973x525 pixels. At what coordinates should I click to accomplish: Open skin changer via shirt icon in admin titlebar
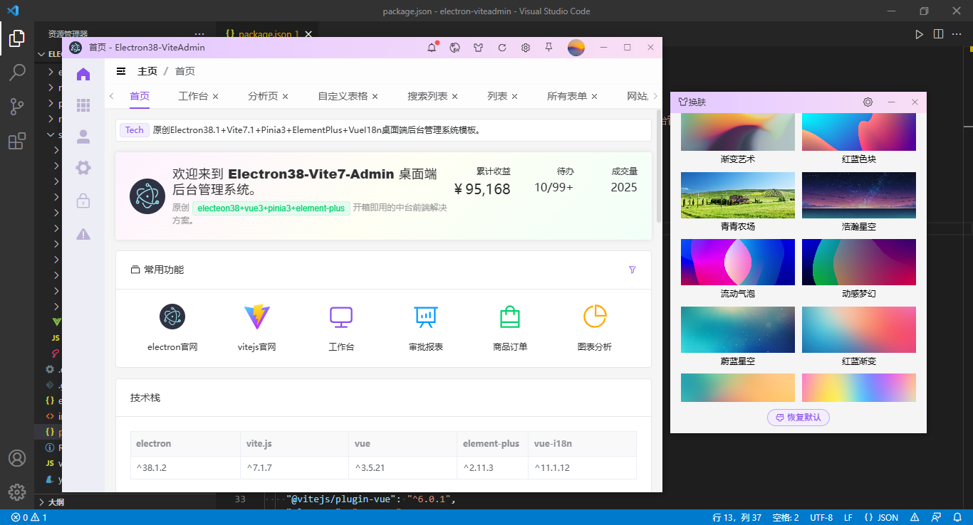[x=479, y=48]
